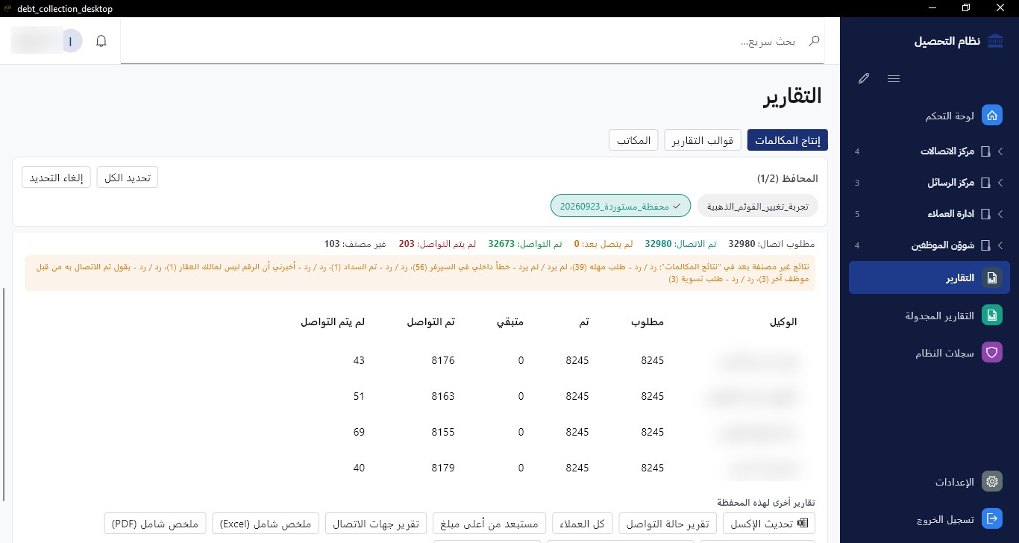The width and height of the screenshot is (1019, 543).
Task: Click the vertical scrollbar at left edge
Action: (4, 394)
